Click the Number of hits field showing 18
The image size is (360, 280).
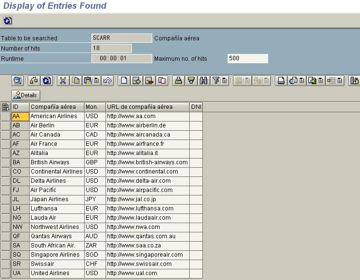point(111,48)
